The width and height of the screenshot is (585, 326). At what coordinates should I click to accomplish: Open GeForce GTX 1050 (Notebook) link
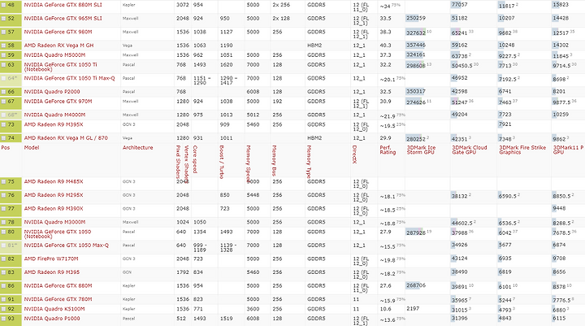pos(58,234)
